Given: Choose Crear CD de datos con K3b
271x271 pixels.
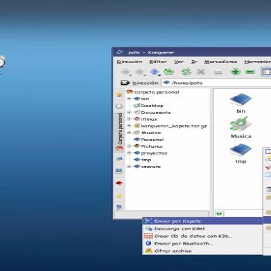Looking at the screenshot, I should tap(203, 236).
